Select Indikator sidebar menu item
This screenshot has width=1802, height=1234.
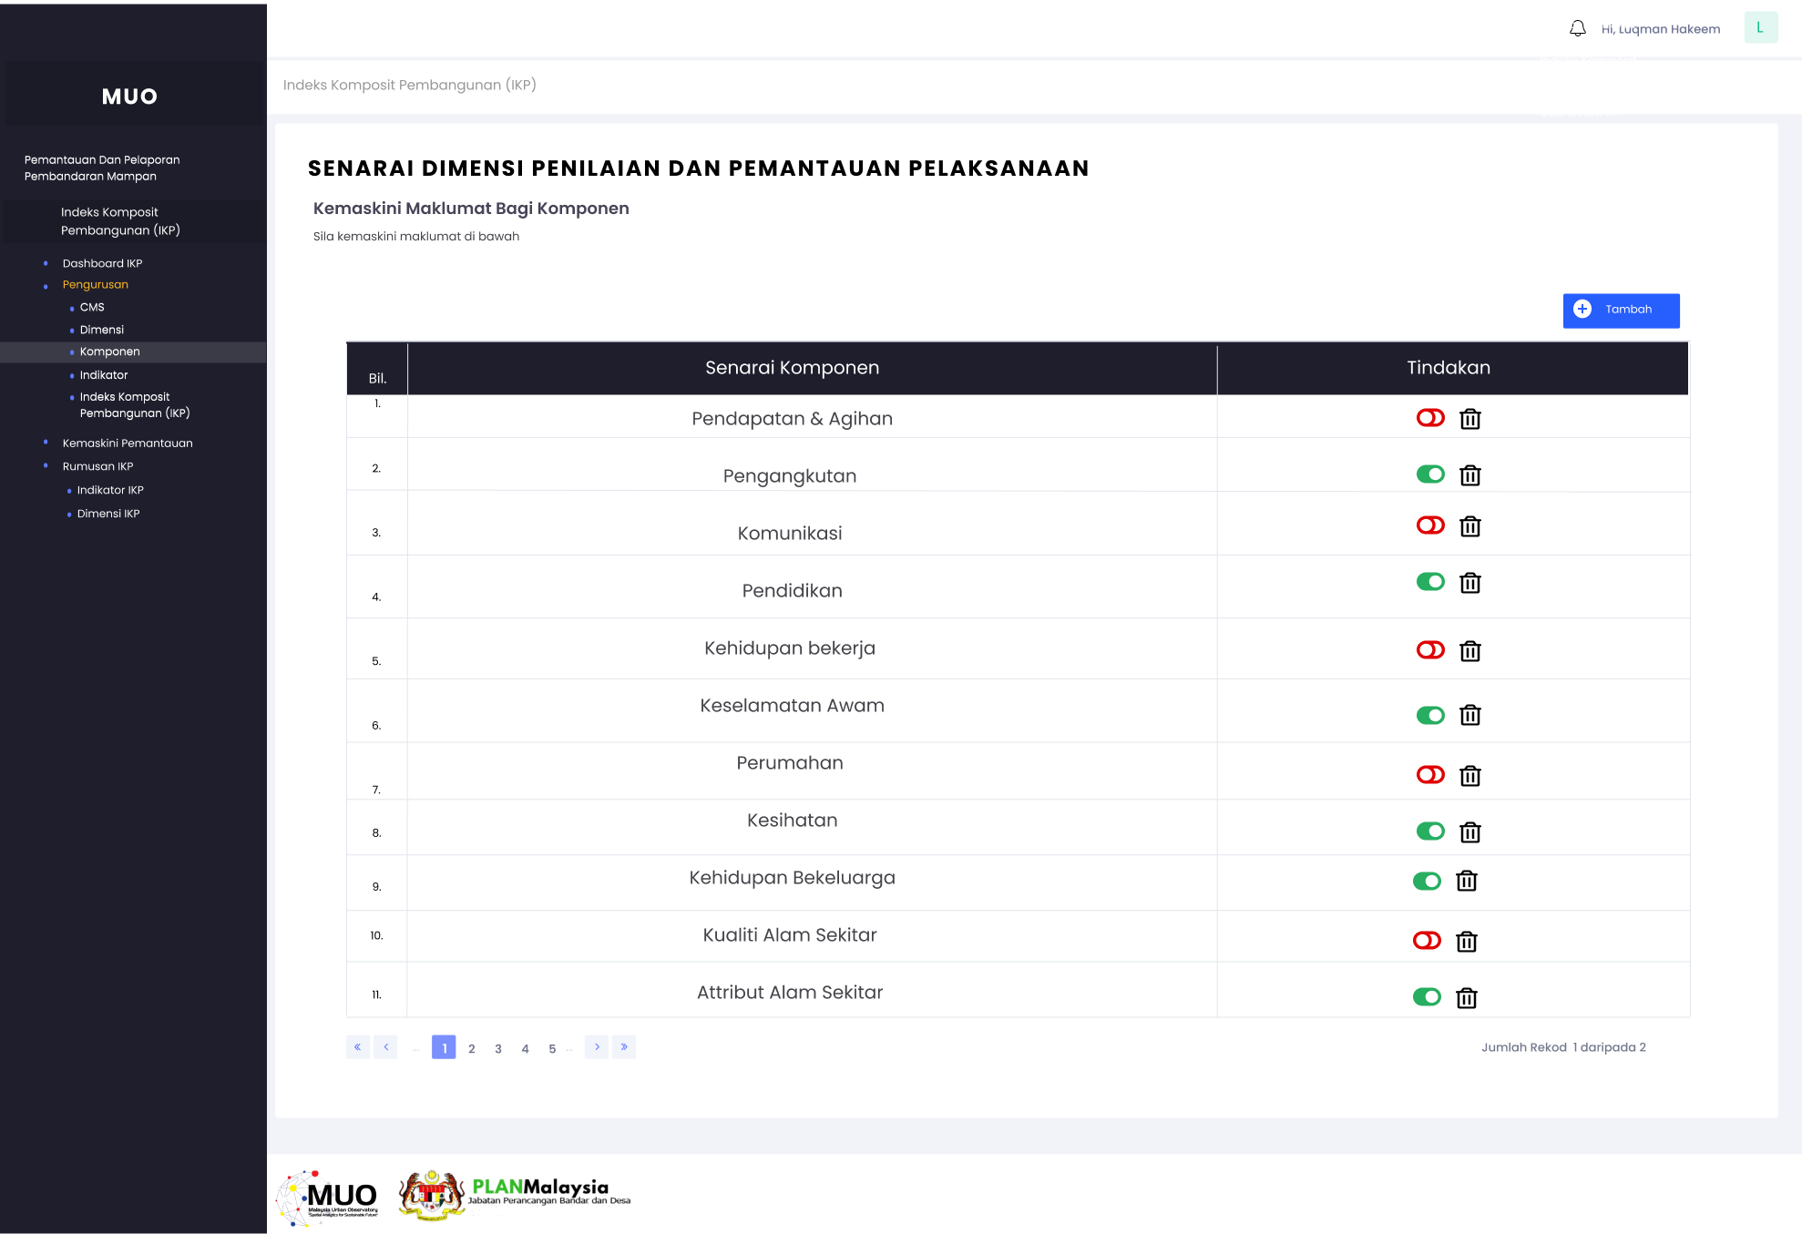point(104,375)
